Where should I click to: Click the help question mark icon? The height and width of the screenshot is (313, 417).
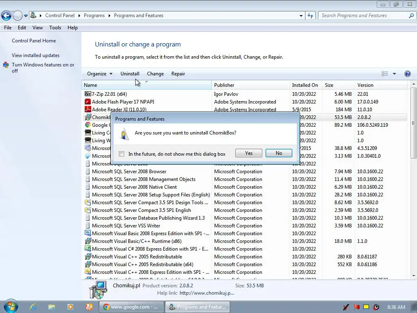pos(407,74)
